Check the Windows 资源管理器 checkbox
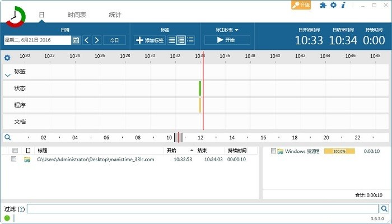This screenshot has width=392, height=224. (x=273, y=151)
